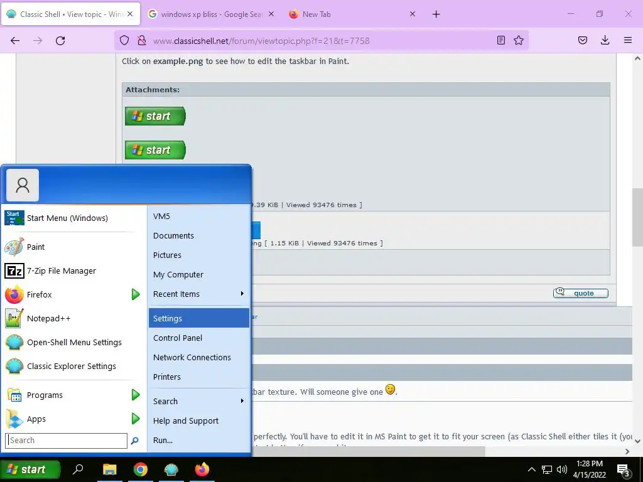Open the Apps folder item
Screen dimensions: 643x482
(x=65, y=419)
